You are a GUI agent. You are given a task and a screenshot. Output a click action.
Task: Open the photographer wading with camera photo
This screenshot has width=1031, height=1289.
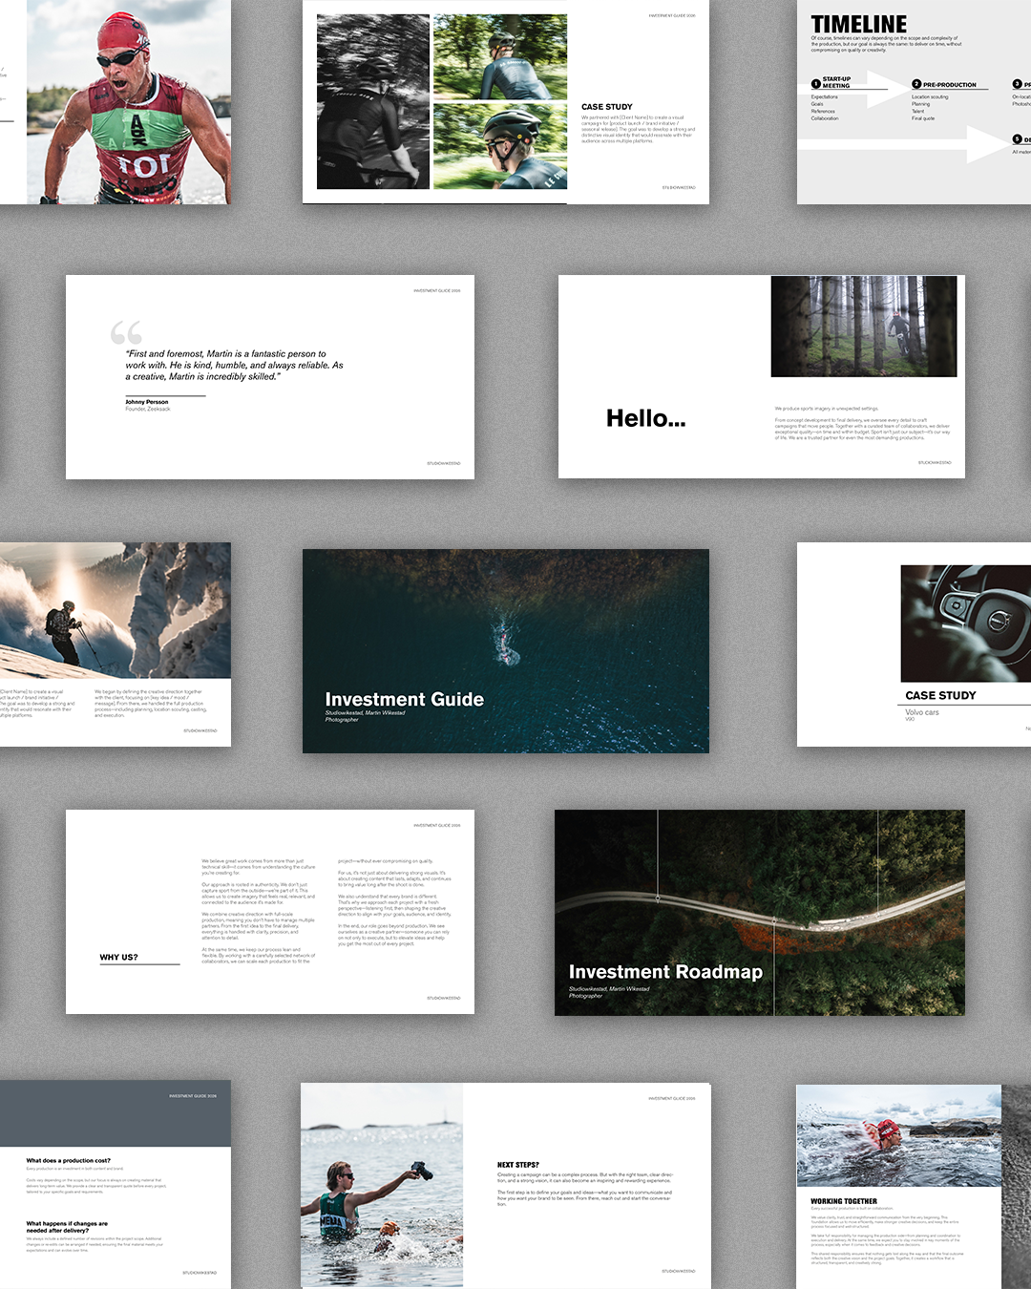(x=382, y=1186)
